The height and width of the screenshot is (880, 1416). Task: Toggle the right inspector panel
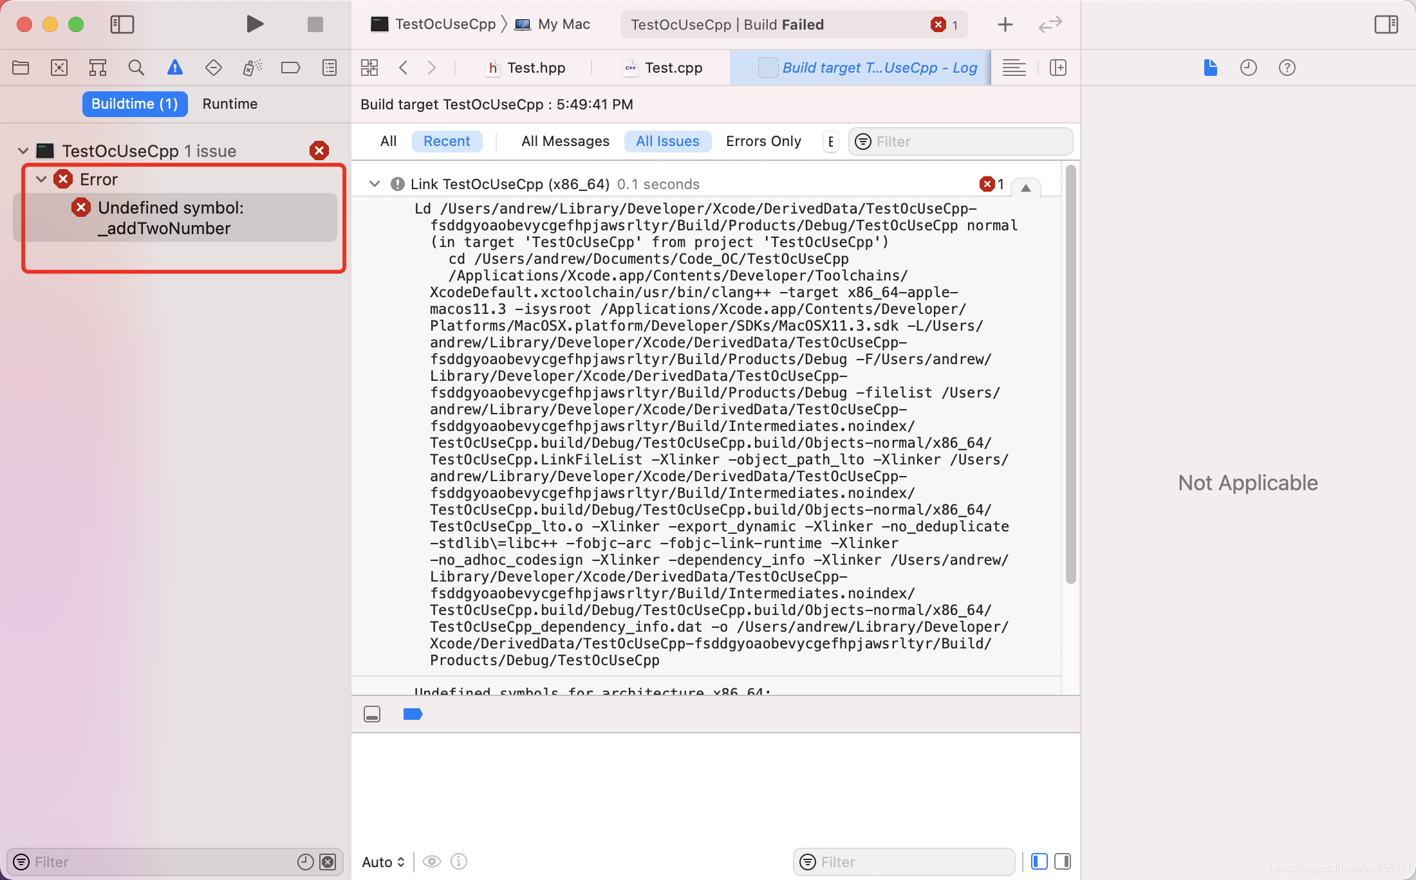1386,24
